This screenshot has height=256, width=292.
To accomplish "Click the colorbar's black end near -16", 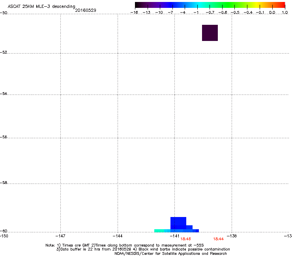I will coord(138,5).
